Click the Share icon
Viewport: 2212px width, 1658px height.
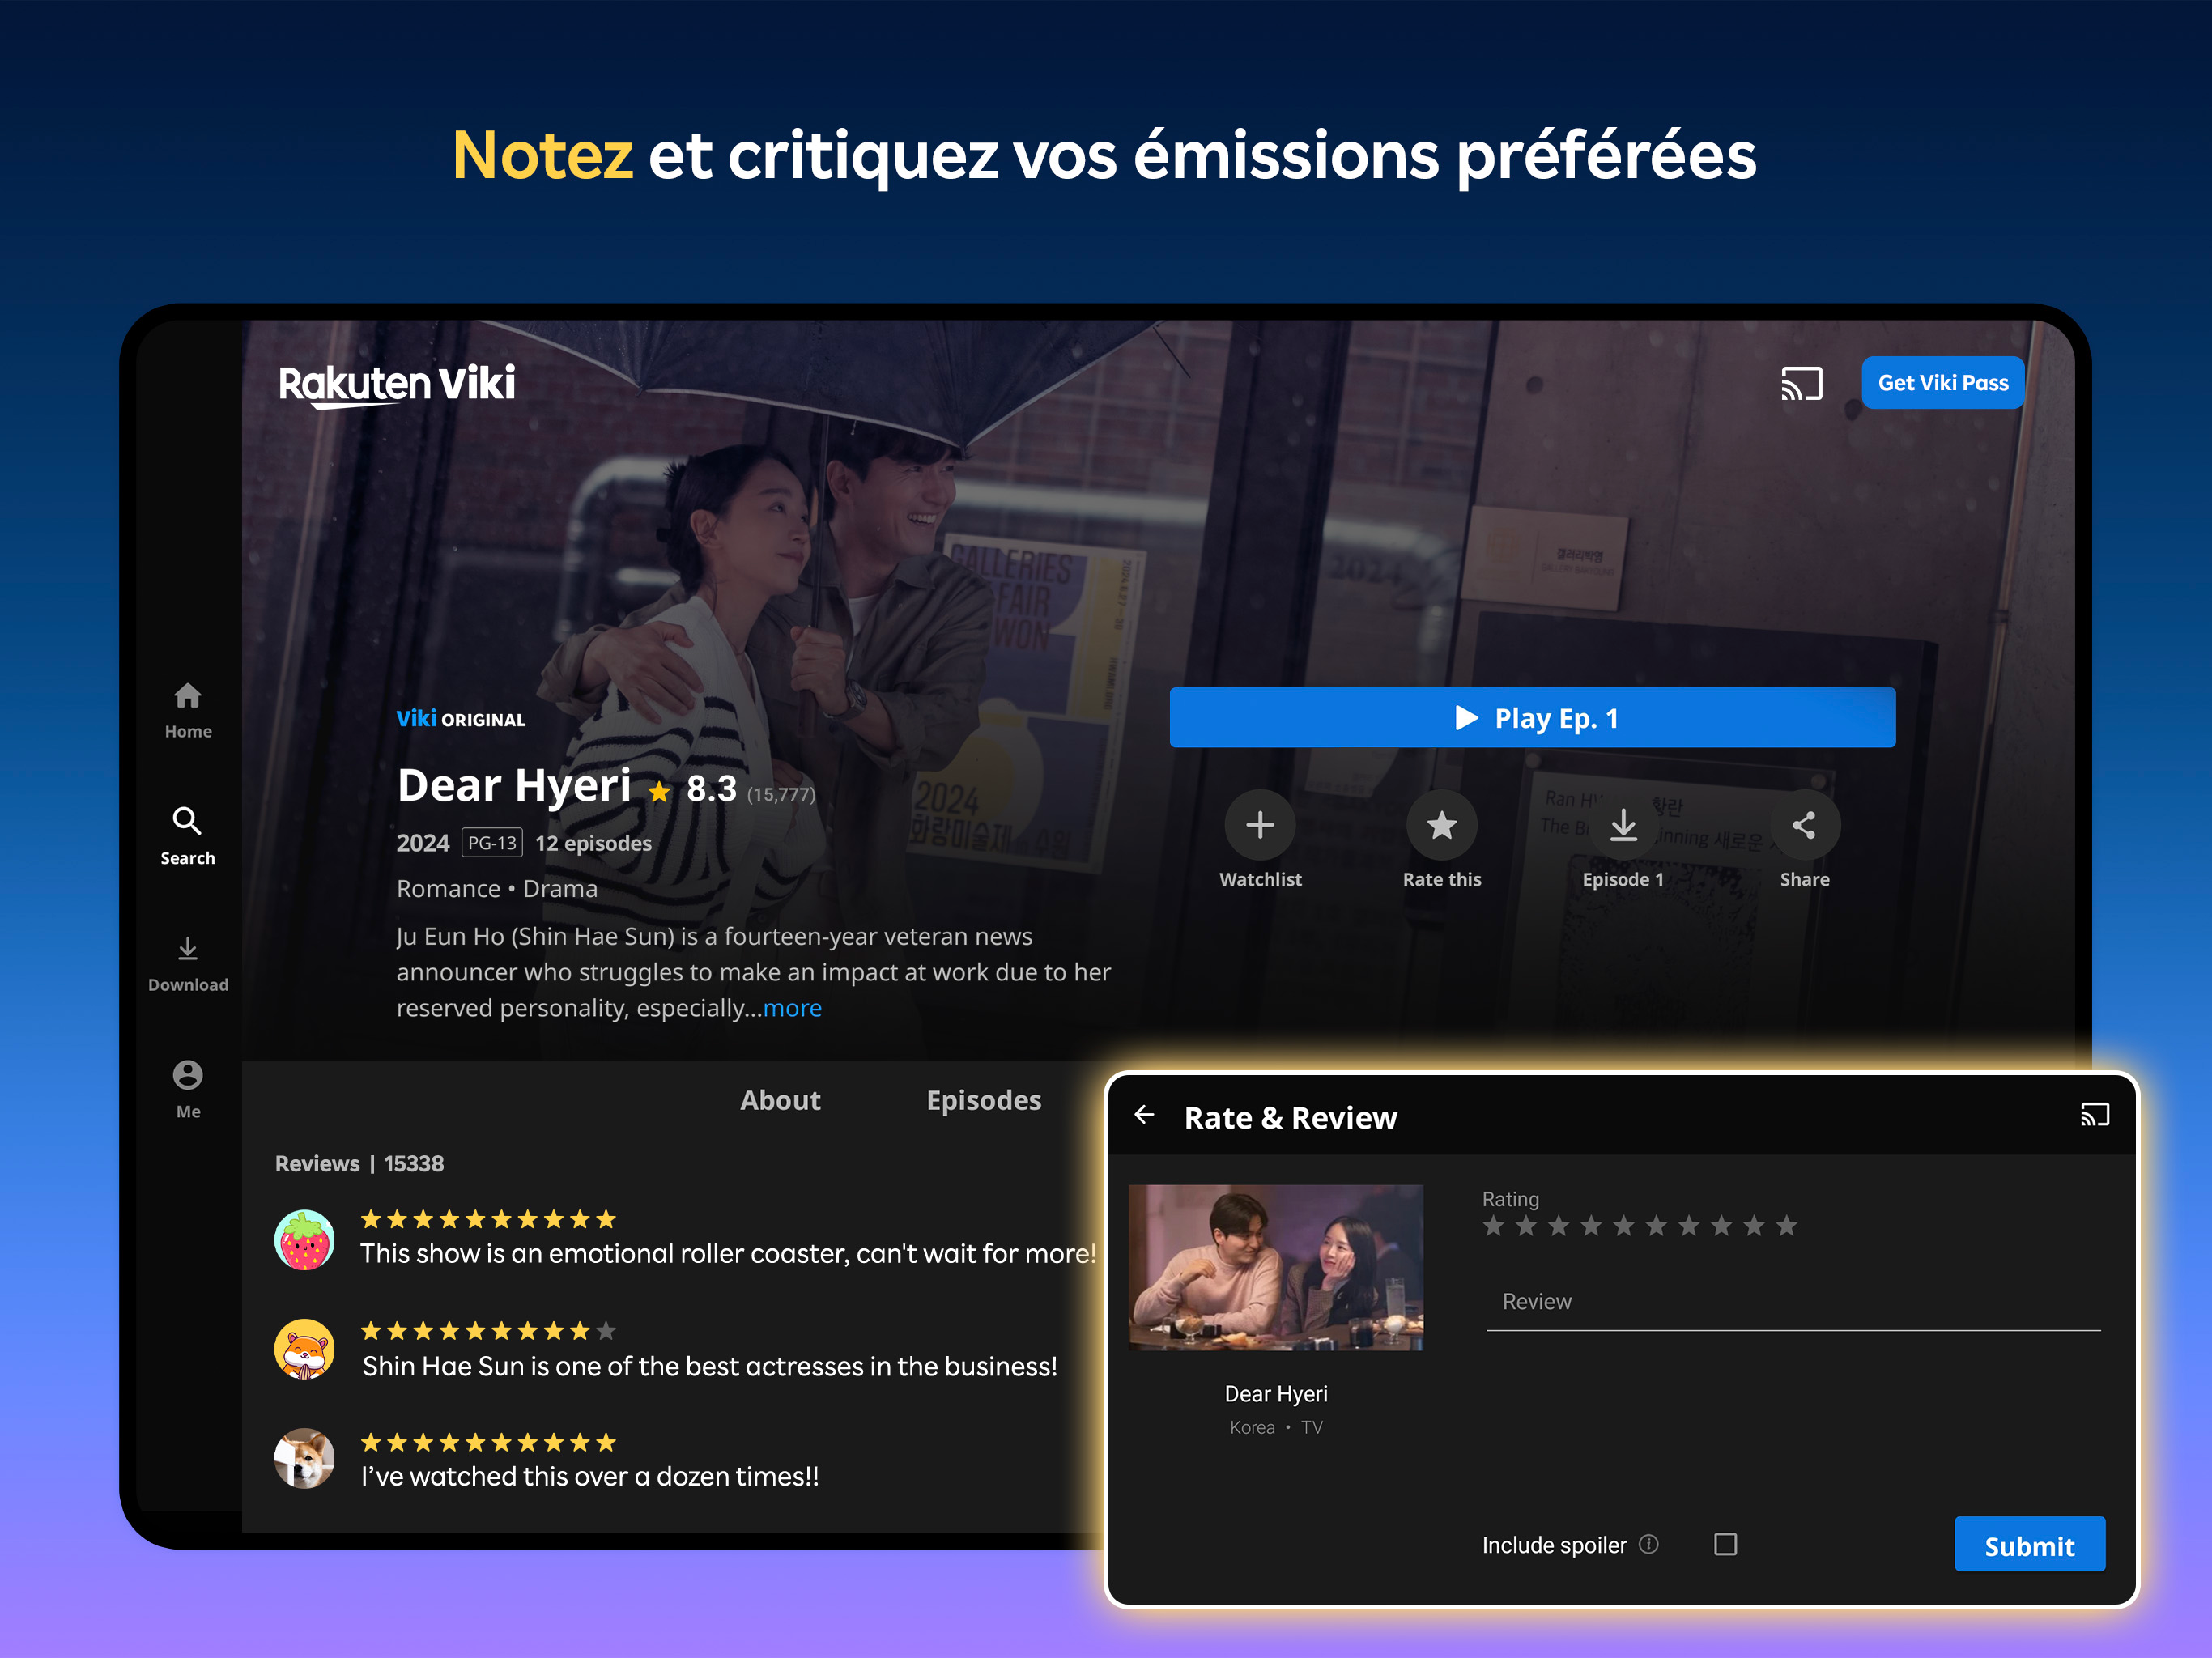click(x=1804, y=826)
